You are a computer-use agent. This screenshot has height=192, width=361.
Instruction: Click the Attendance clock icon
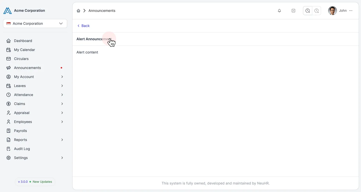[x=9, y=95]
